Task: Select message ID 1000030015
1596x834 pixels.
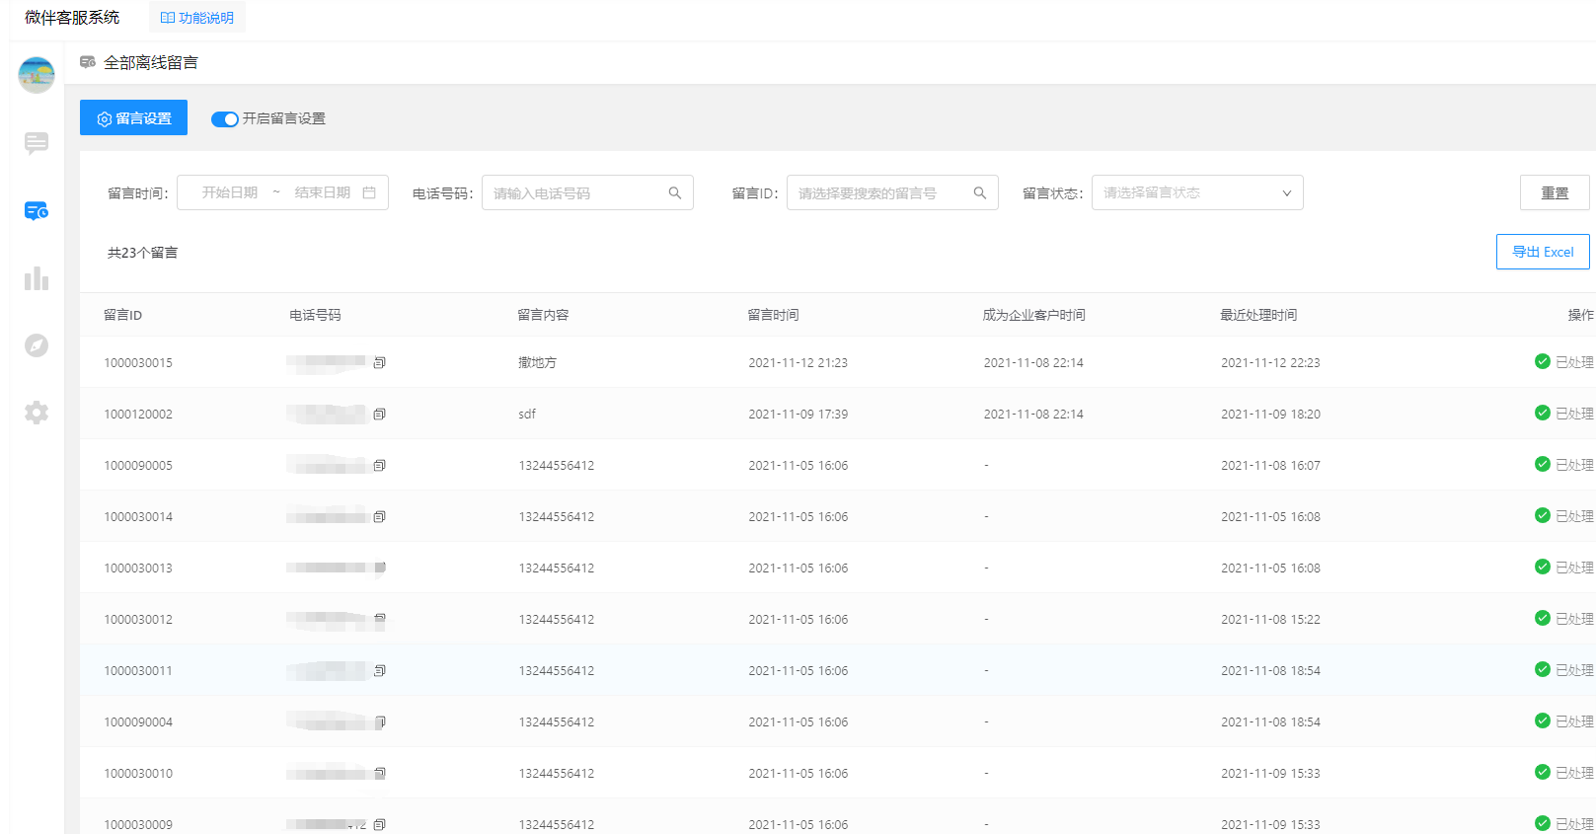Action: click(x=138, y=362)
